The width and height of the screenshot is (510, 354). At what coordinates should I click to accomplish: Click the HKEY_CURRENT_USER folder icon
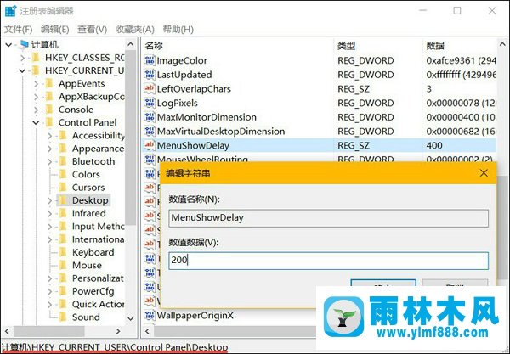coord(36,70)
